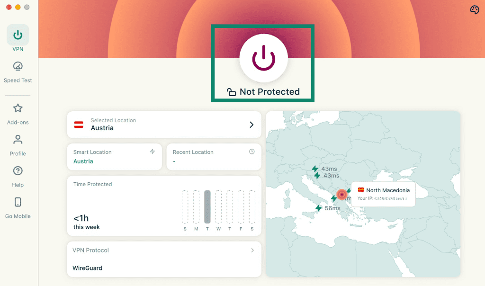Expand the VPN Protocol chevron

pos(252,250)
